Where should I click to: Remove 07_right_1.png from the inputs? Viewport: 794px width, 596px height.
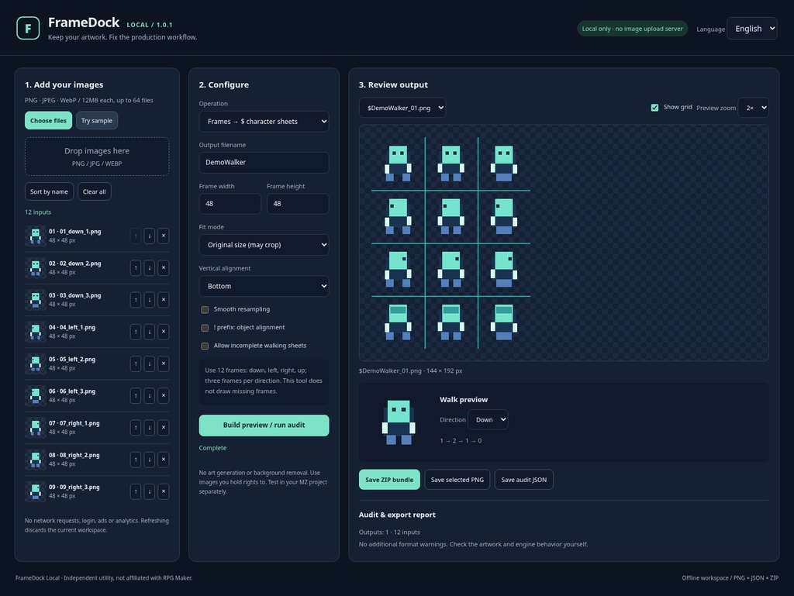[163, 428]
